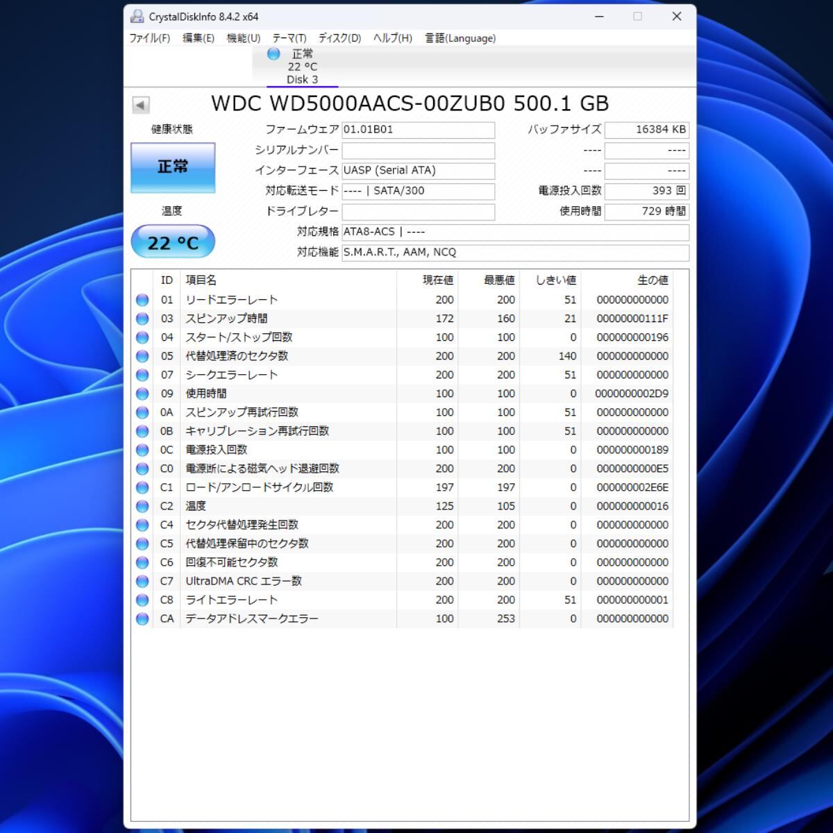The height and width of the screenshot is (833, 833).
Task: Open the ディスク(D) menu
Action: pyautogui.click(x=339, y=38)
